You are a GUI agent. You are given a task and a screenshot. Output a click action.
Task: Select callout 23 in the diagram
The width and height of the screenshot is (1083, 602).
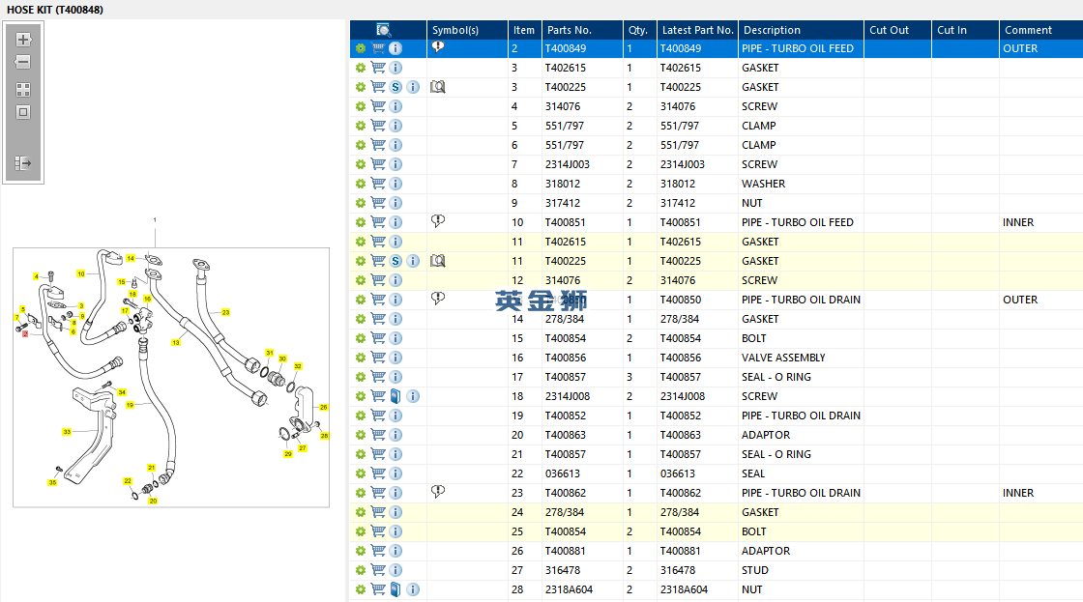click(226, 312)
